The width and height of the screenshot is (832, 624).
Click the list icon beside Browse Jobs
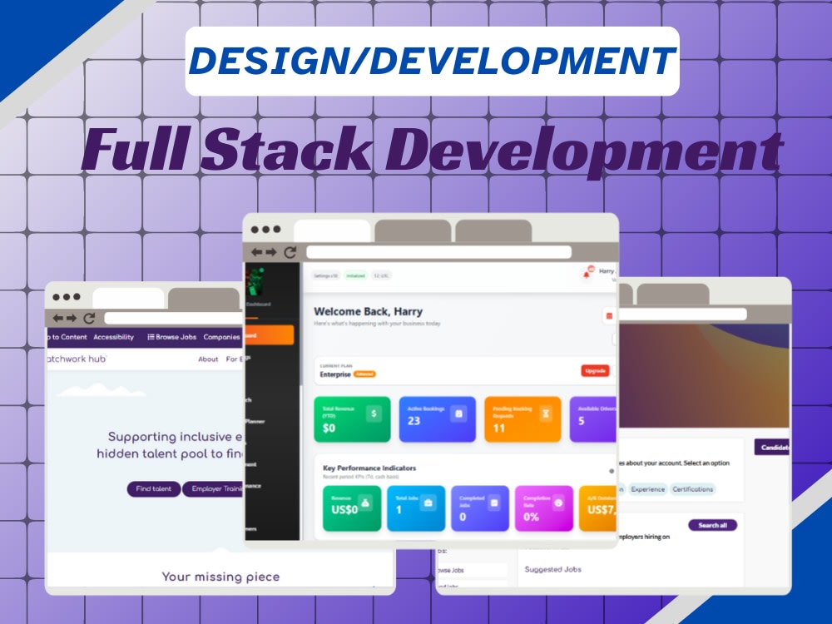pos(151,337)
